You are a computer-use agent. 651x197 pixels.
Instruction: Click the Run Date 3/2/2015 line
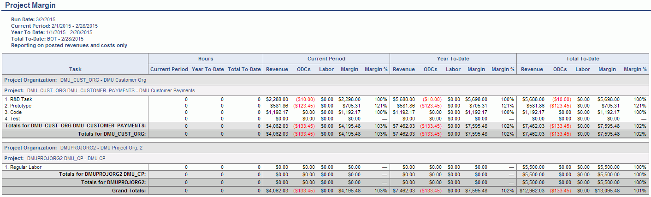coord(32,20)
